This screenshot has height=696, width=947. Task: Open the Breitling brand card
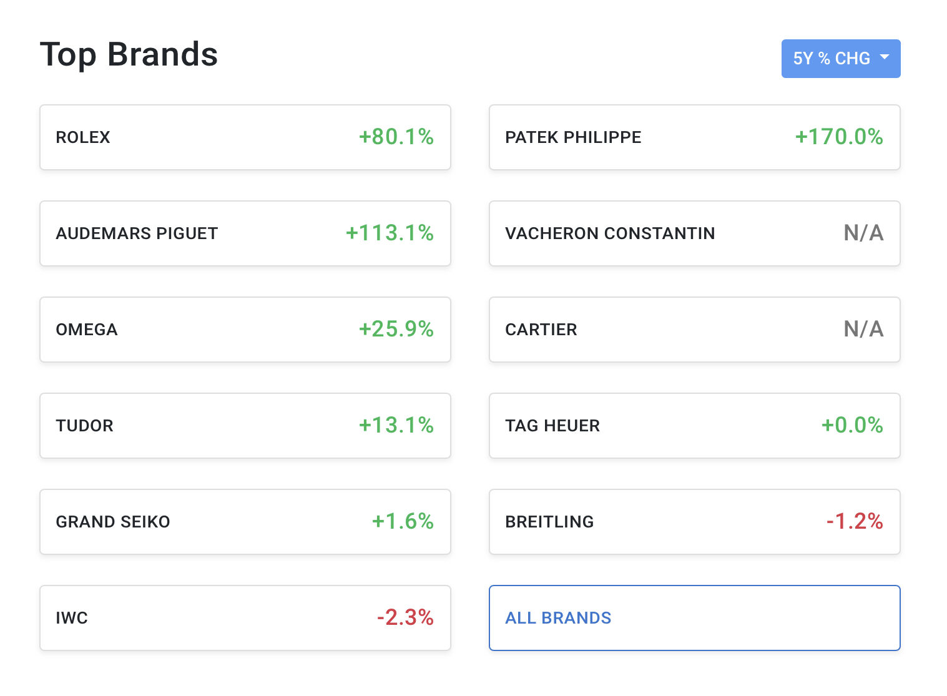[x=694, y=522]
